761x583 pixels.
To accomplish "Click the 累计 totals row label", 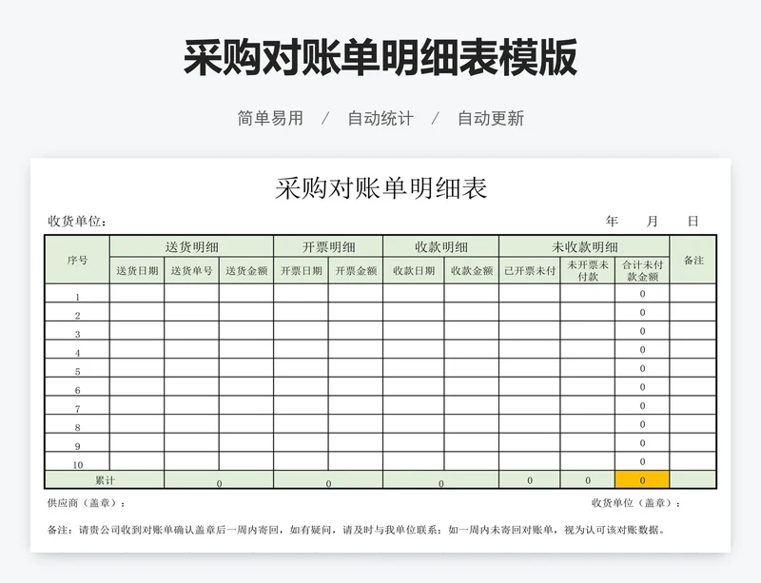I will 105,480.
